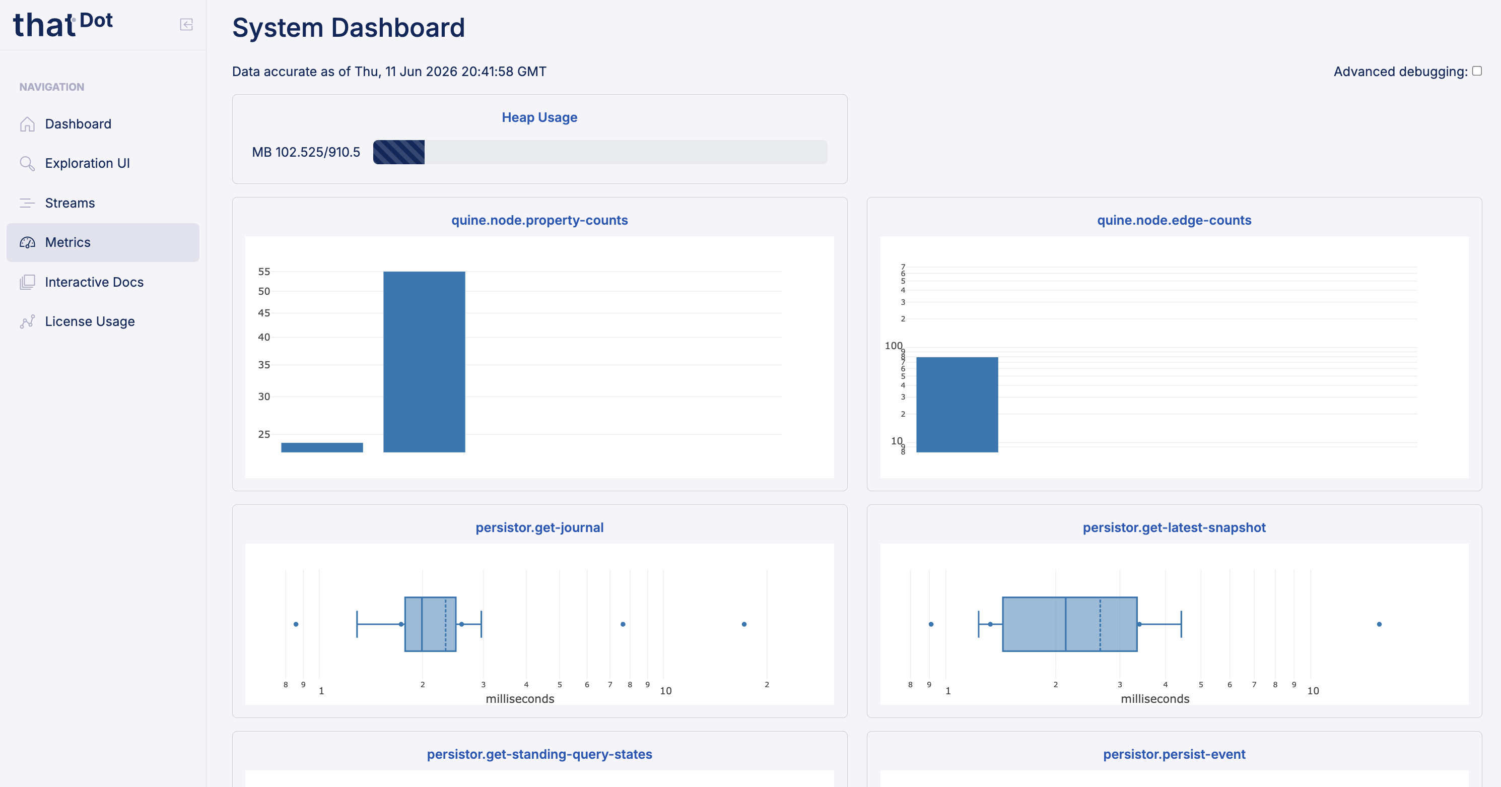This screenshot has height=787, width=1501.
Task: Click milliseconds axis label under get-journal
Action: point(520,699)
